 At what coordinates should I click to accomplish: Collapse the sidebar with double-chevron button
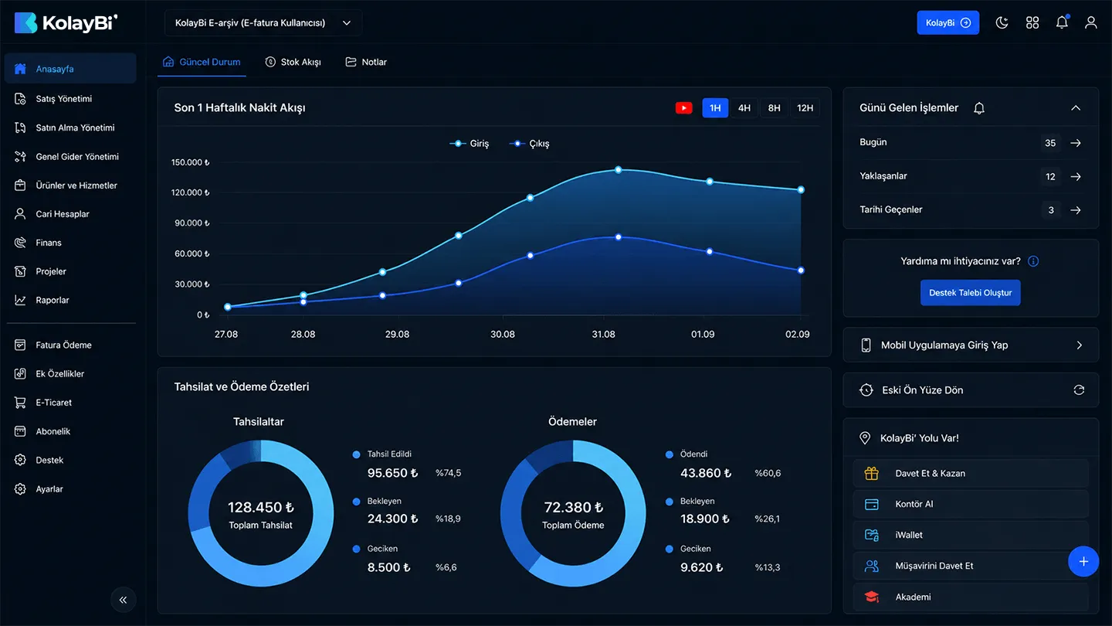(123, 599)
